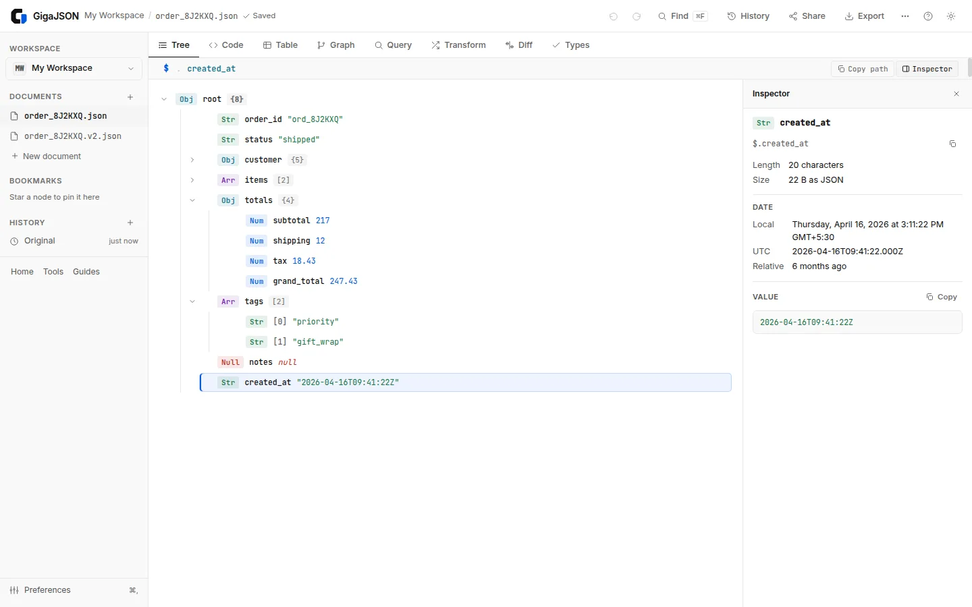Open the My Workspace dropdown

[74, 68]
